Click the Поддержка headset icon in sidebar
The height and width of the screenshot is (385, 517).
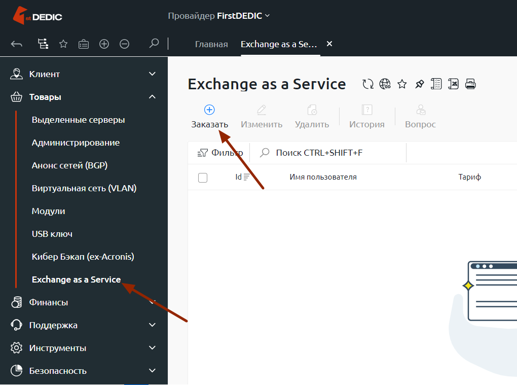pos(17,325)
